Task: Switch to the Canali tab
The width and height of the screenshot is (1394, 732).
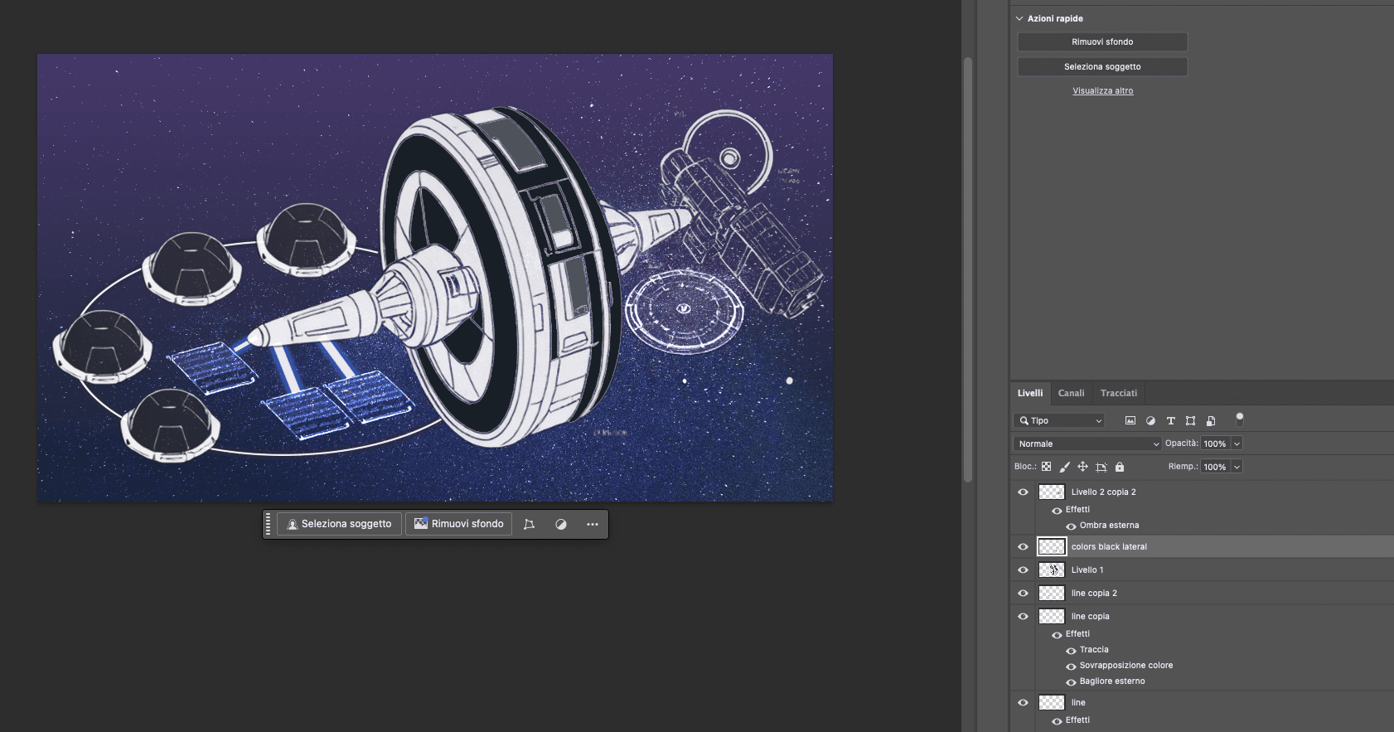Action: pos(1071,393)
